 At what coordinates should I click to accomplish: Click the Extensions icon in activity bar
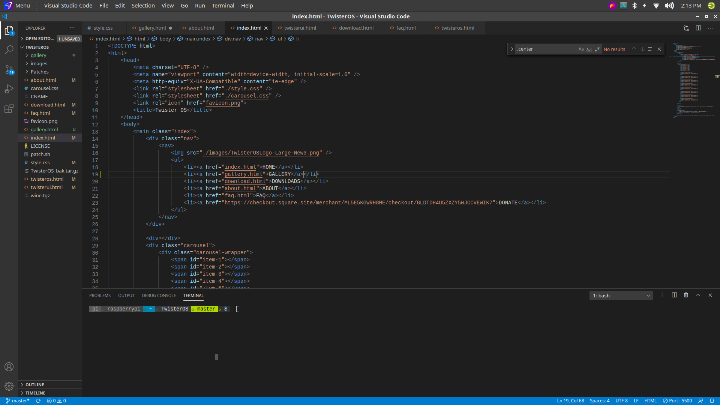pos(9,108)
